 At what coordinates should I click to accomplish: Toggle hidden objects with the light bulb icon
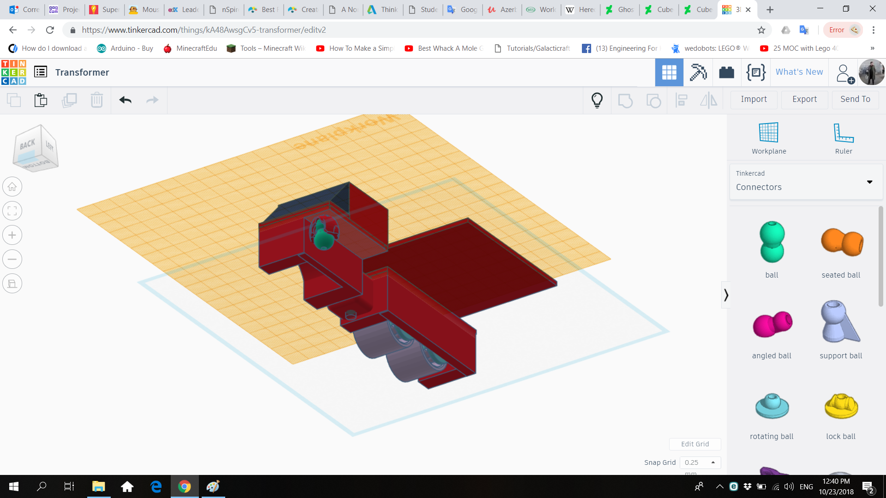coord(597,100)
